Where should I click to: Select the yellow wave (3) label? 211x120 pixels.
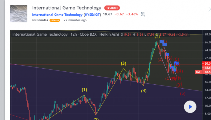click(123, 63)
